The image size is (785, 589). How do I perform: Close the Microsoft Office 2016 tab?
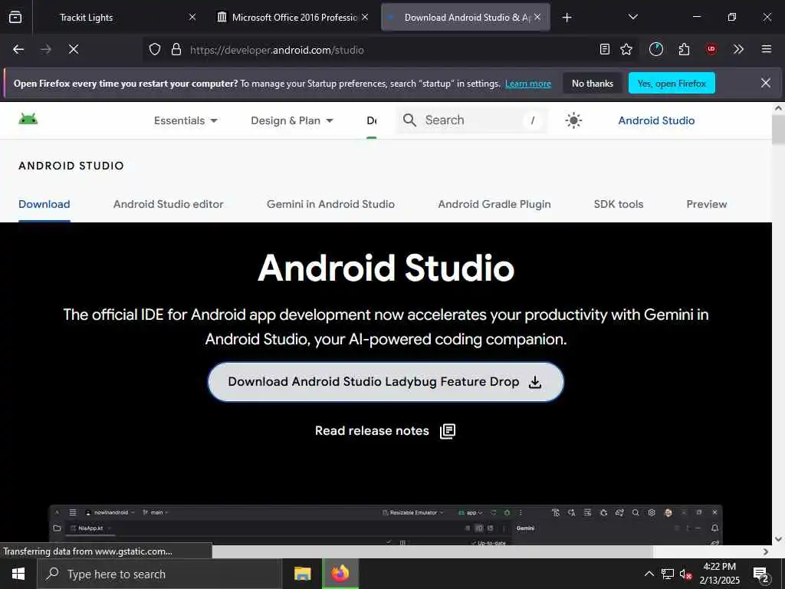(365, 17)
